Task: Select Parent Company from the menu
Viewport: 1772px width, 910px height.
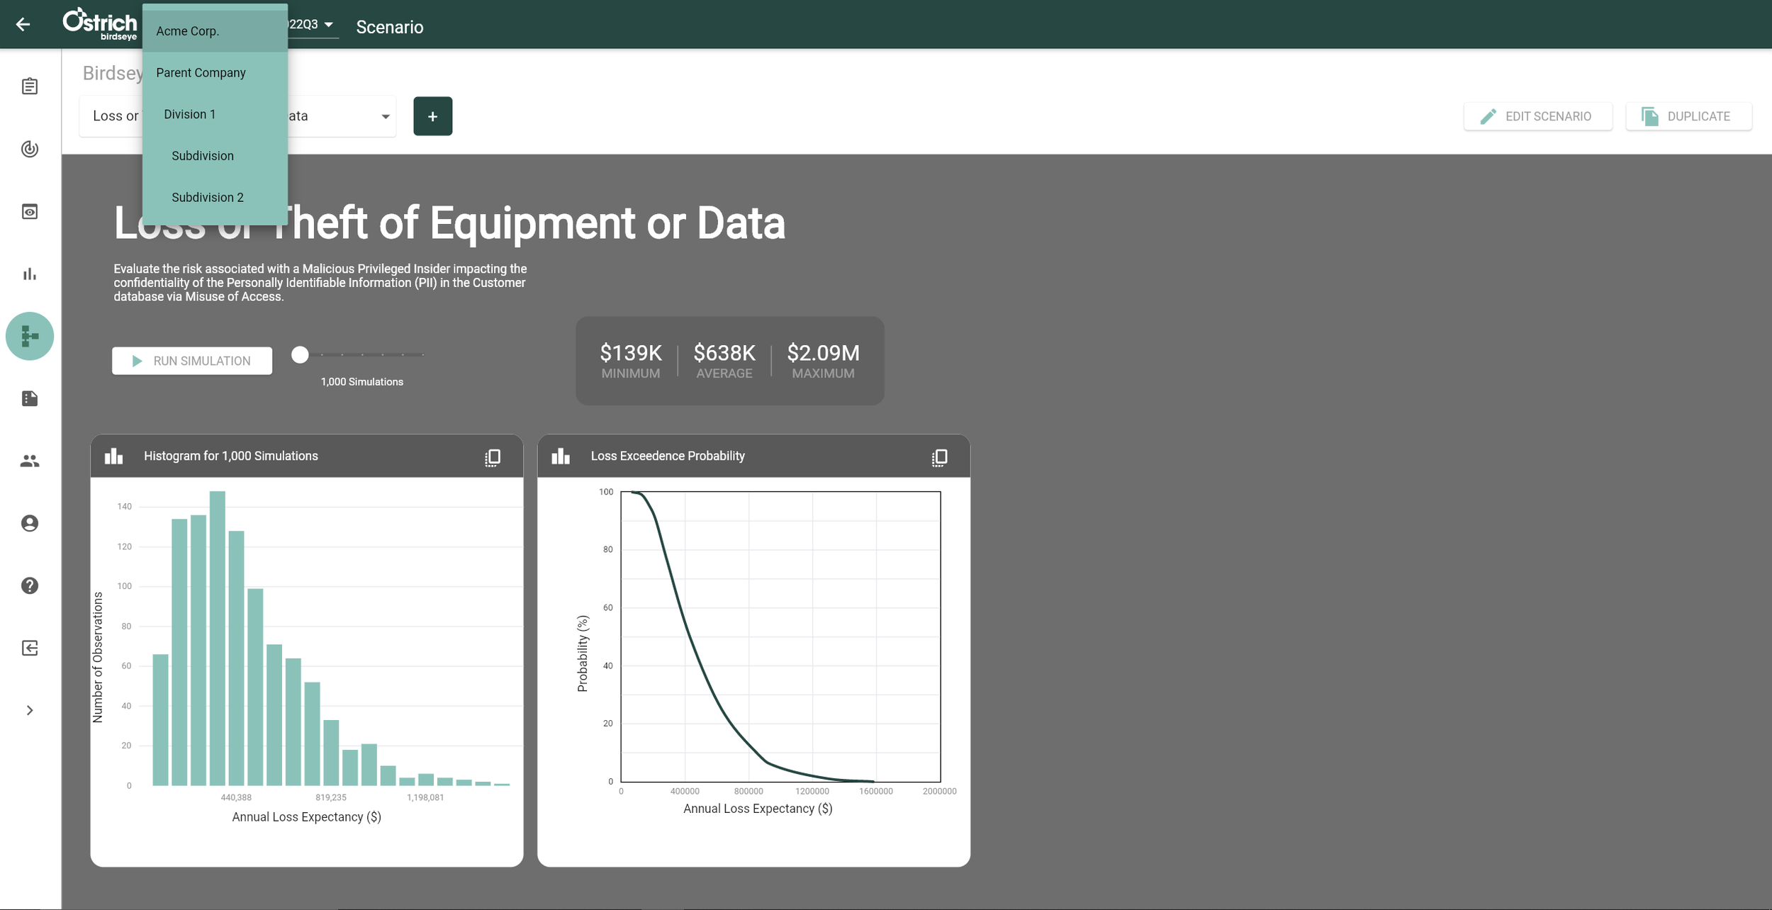Action: (201, 72)
